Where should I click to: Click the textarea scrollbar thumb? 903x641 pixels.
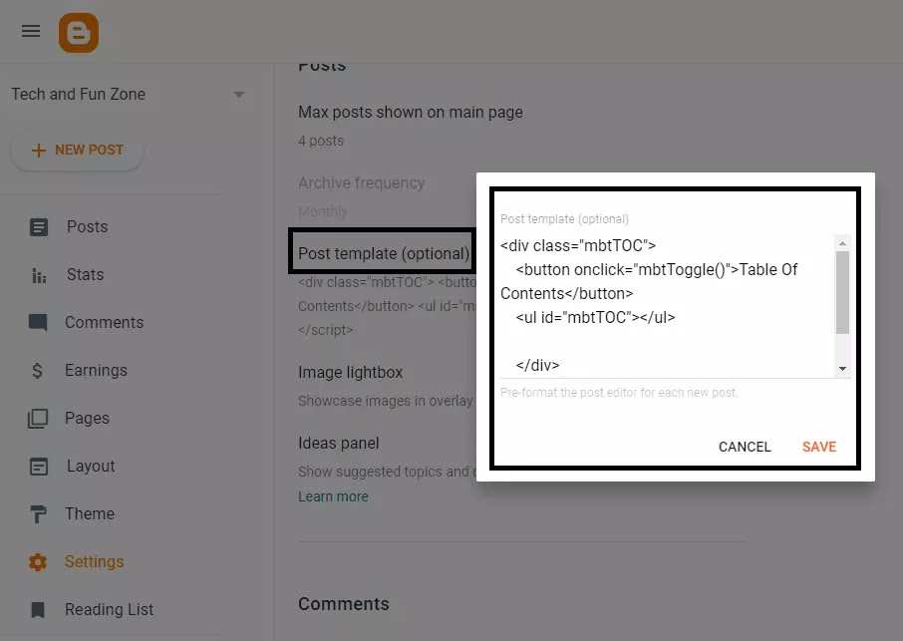pyautogui.click(x=842, y=292)
